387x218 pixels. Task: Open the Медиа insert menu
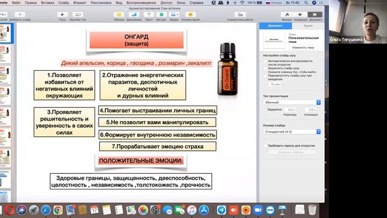[174, 15]
